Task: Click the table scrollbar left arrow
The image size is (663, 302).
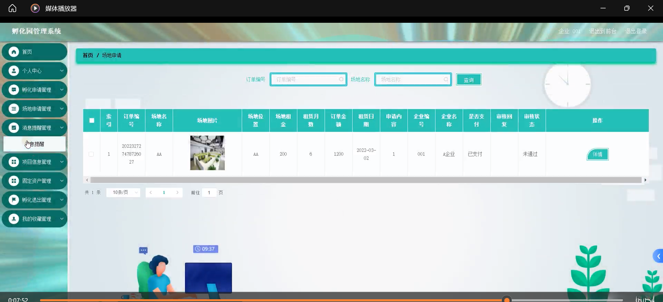Action: [x=87, y=180]
